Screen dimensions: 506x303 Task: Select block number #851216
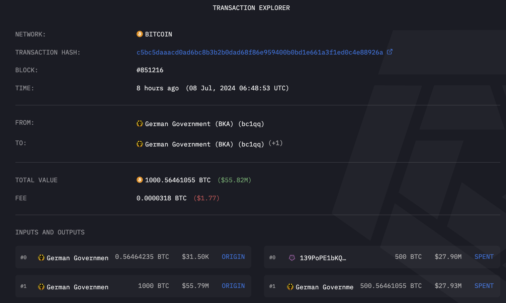(x=150, y=70)
